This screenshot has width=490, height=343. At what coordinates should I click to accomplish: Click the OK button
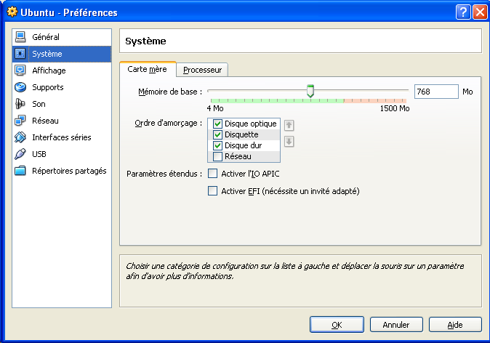pyautogui.click(x=337, y=325)
